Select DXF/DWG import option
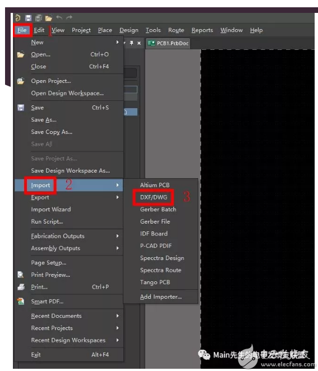318x371 pixels. click(160, 197)
